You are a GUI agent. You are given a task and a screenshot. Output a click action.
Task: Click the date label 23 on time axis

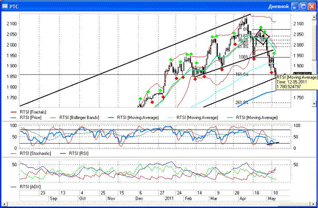point(43,193)
